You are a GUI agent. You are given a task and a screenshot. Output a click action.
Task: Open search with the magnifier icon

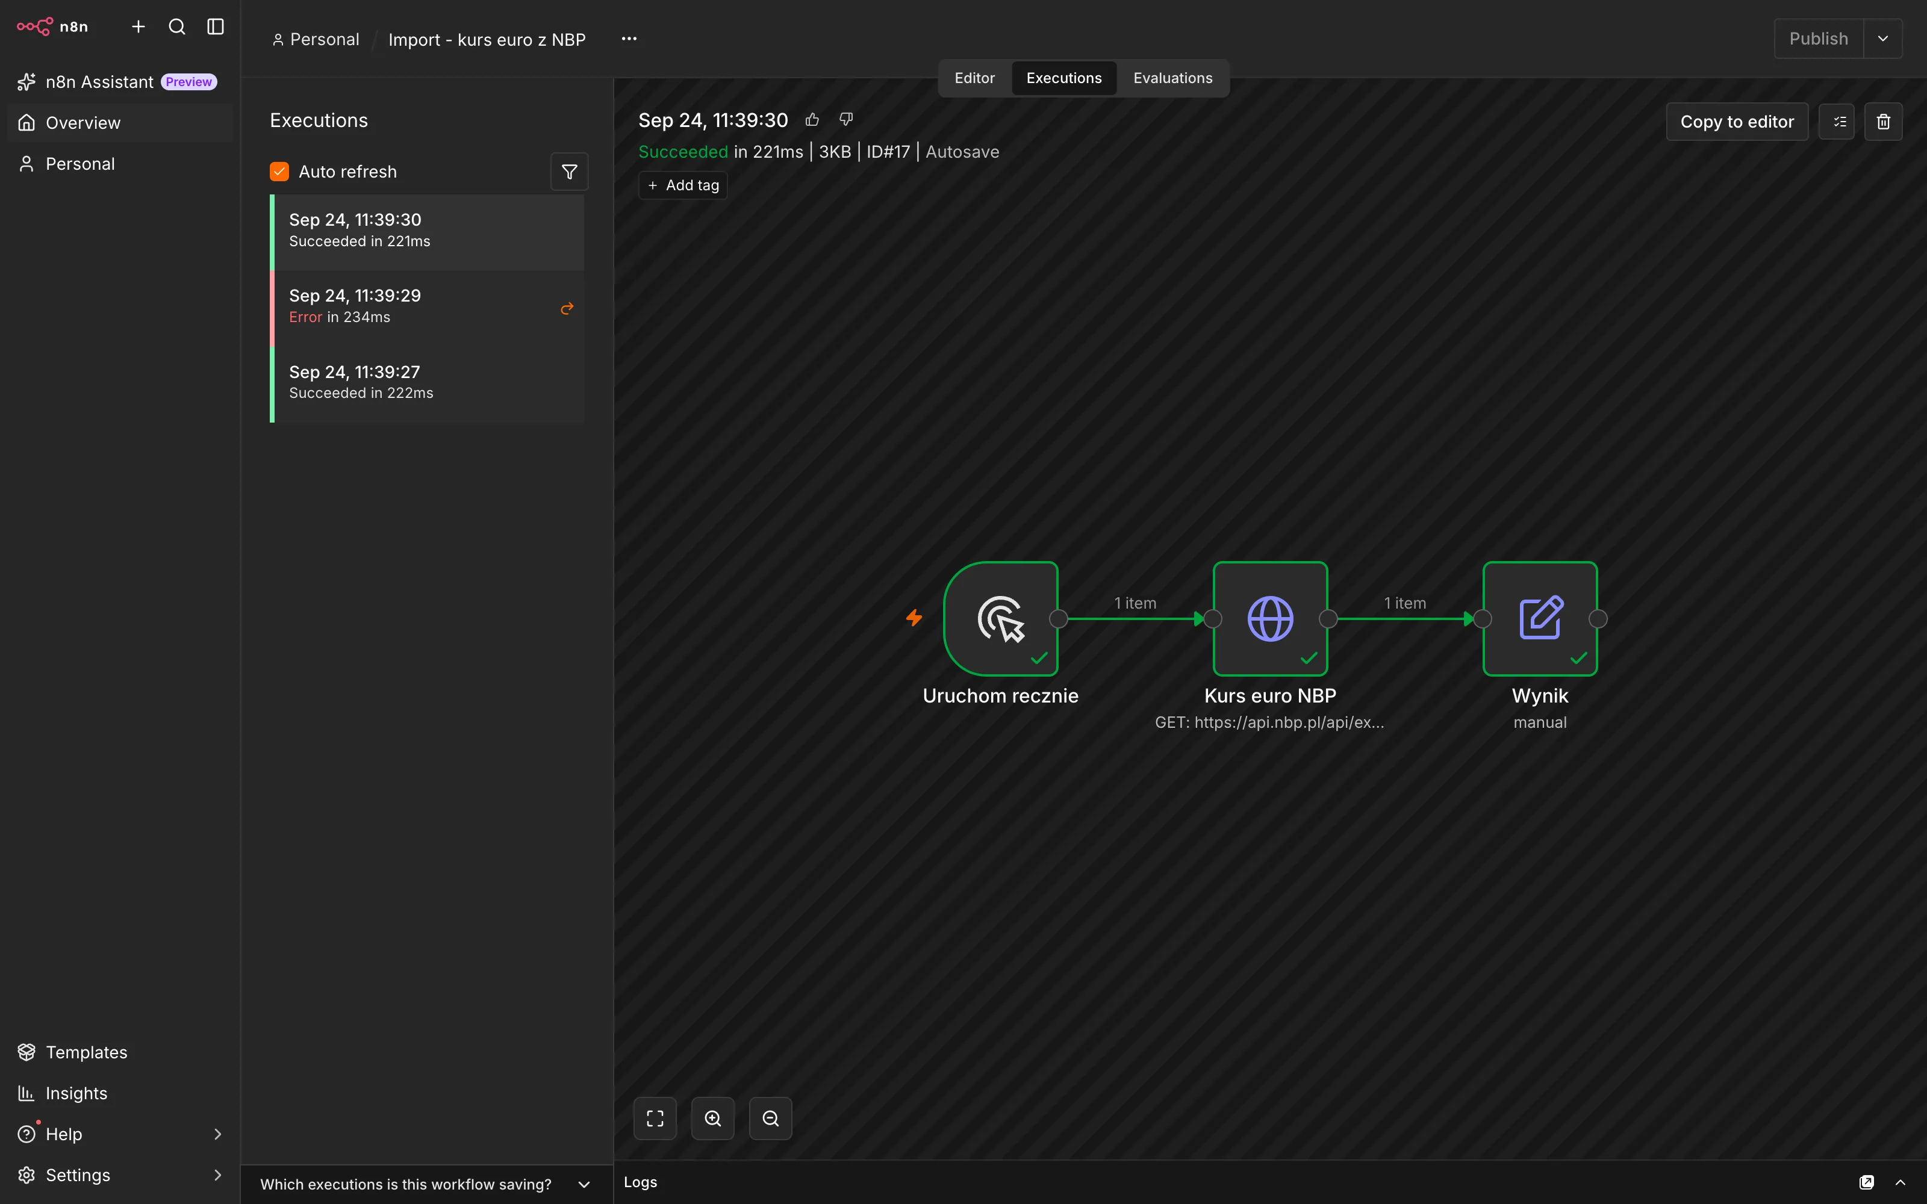[177, 26]
